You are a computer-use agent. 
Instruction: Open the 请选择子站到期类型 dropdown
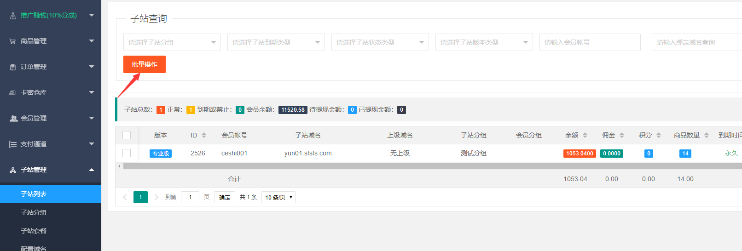(x=276, y=42)
